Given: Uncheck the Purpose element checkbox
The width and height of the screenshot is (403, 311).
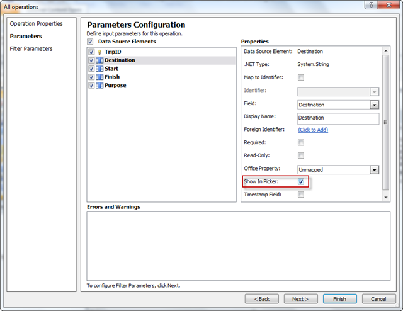Looking at the screenshot, I should [91, 86].
